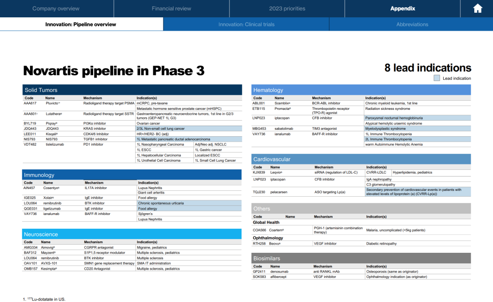This screenshot has width=493, height=302.
Task: Select the Others section header
Action: [361, 209]
